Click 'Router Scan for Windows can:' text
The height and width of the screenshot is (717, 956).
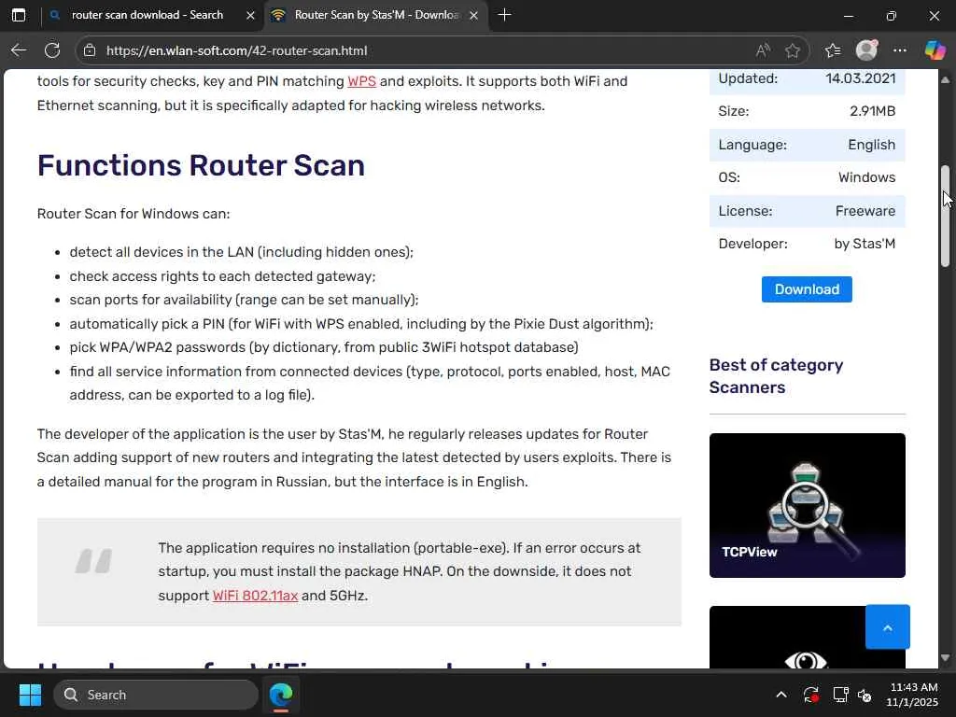134,214
